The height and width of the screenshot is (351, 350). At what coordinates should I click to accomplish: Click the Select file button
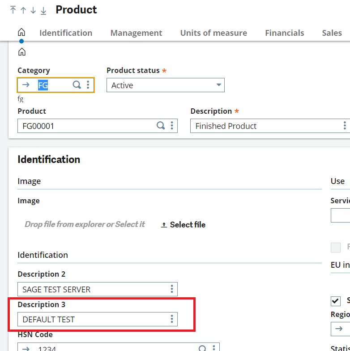(x=183, y=225)
